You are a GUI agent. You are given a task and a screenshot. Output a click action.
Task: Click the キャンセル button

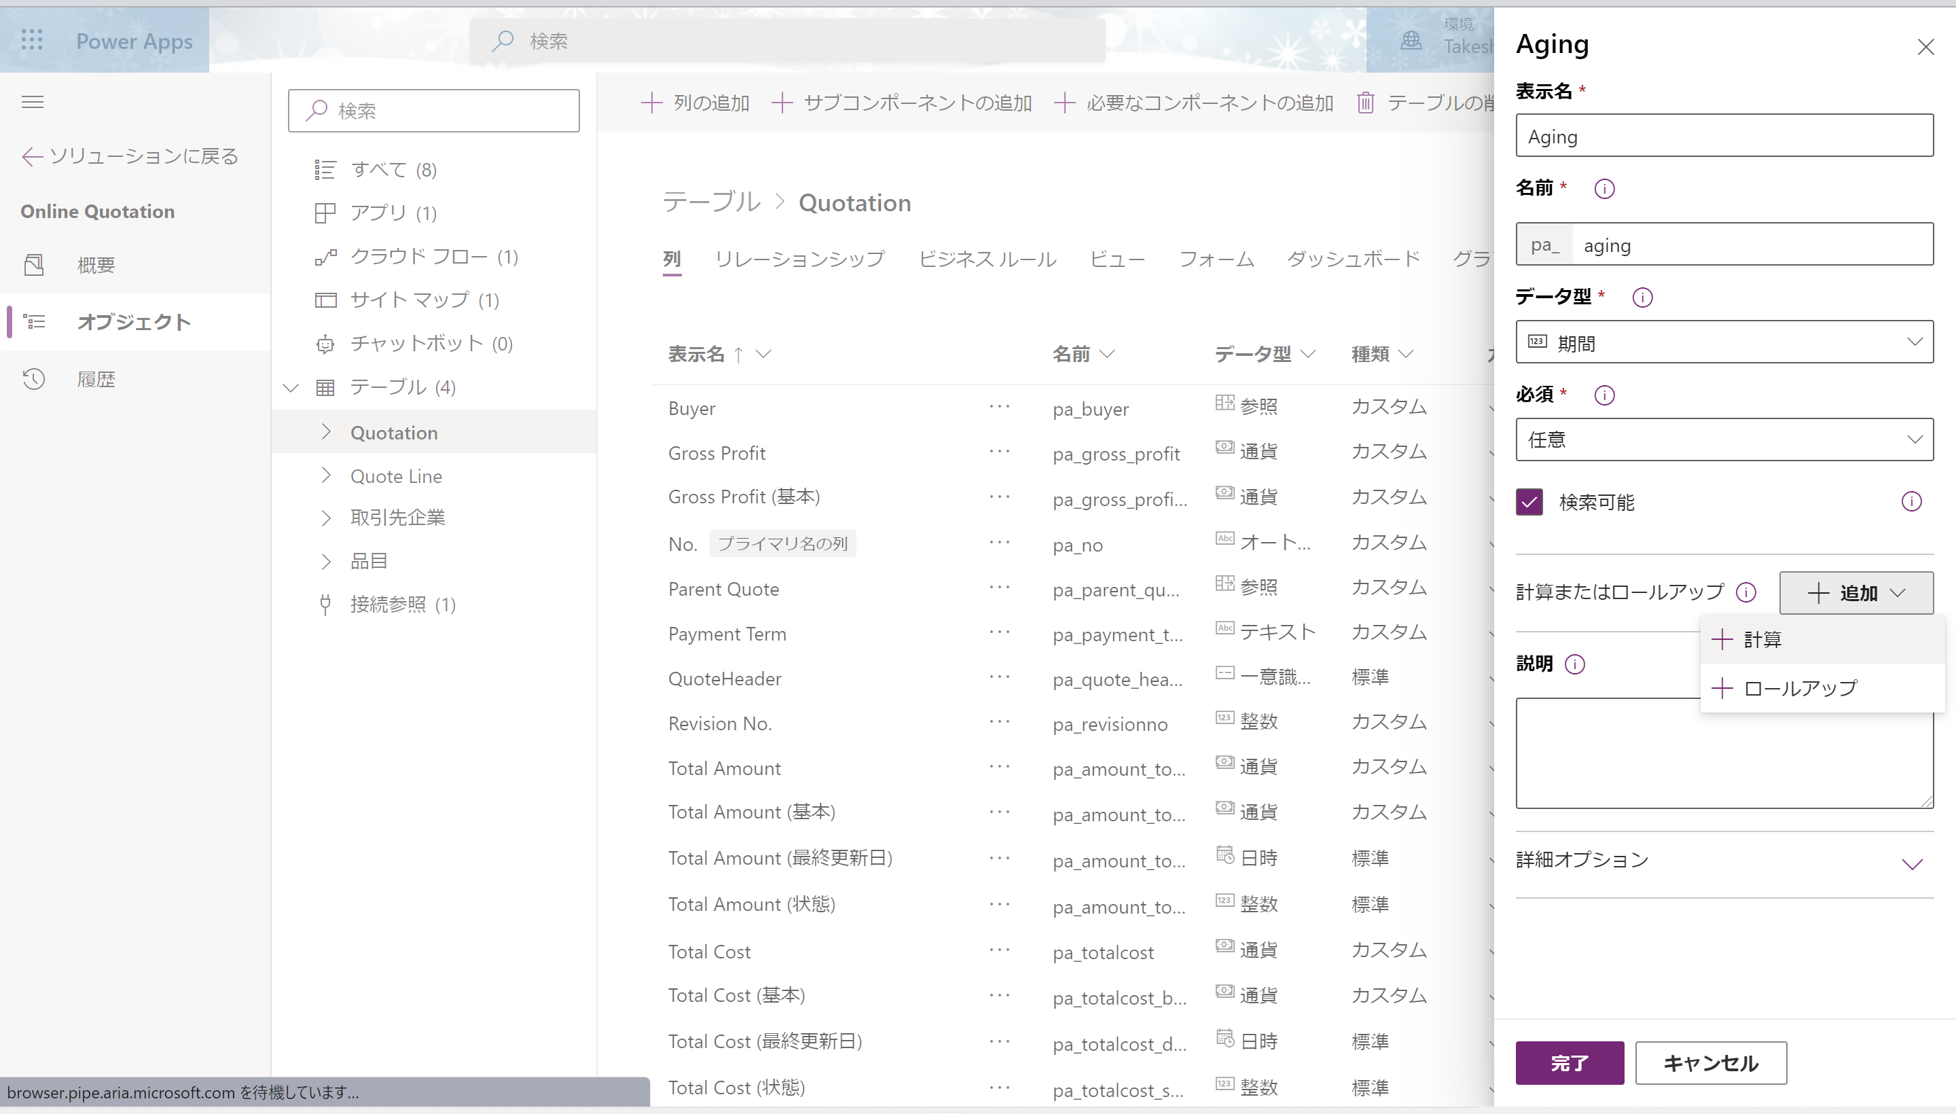(x=1710, y=1063)
